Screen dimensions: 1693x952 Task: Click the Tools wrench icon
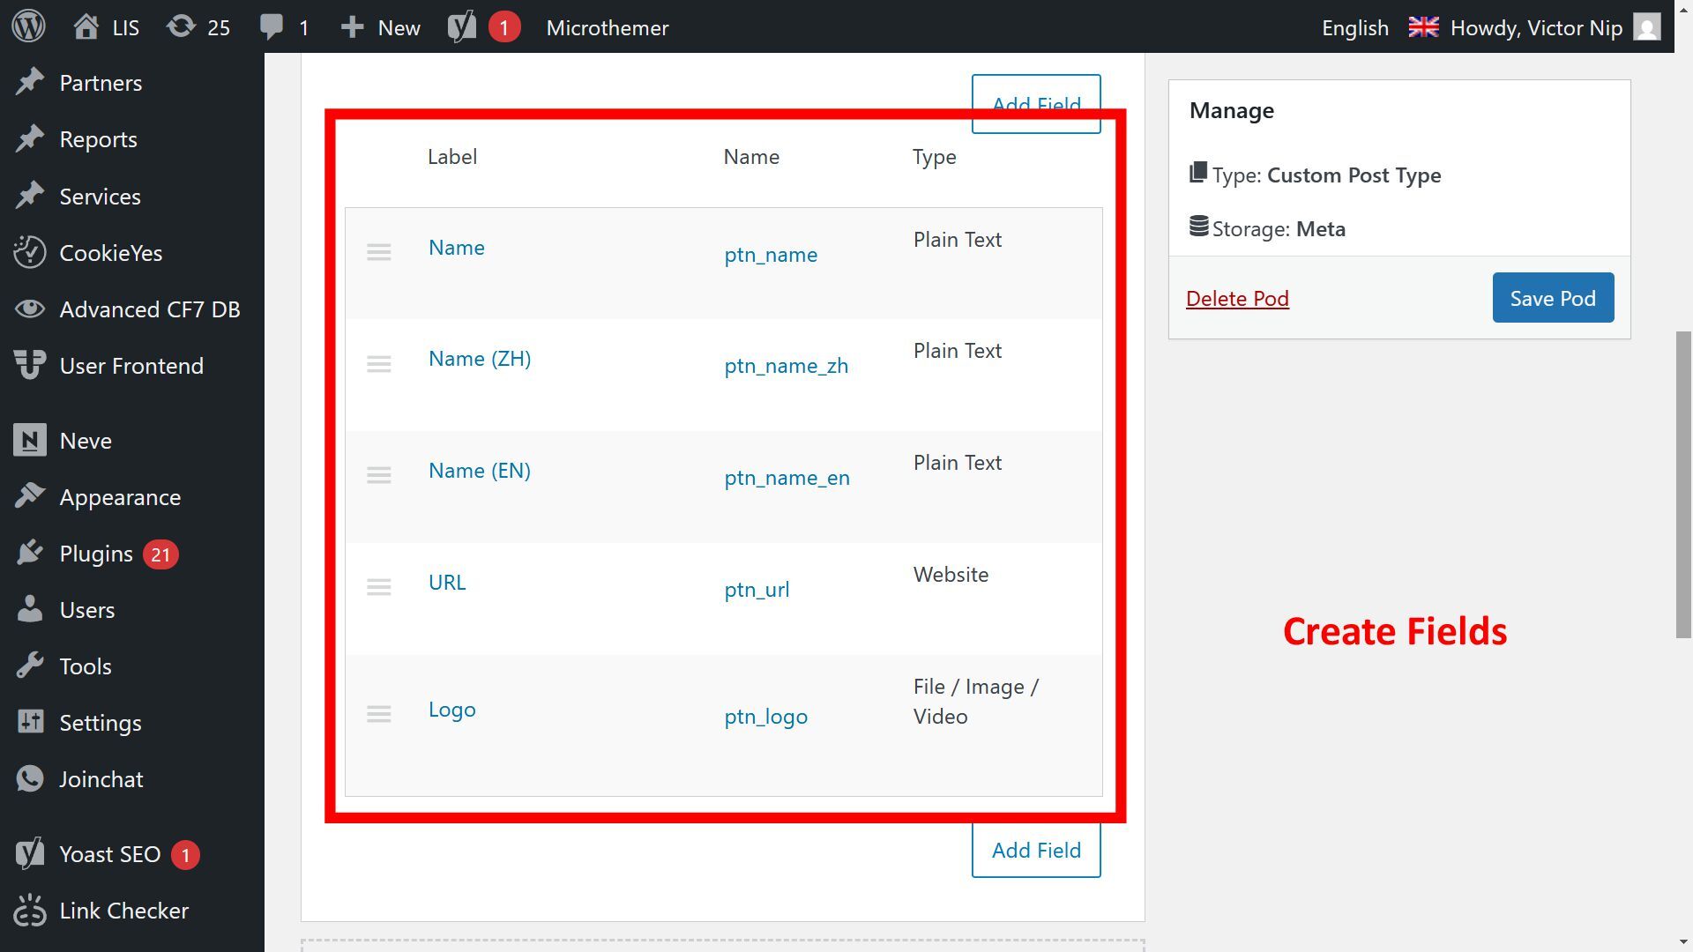pyautogui.click(x=30, y=666)
